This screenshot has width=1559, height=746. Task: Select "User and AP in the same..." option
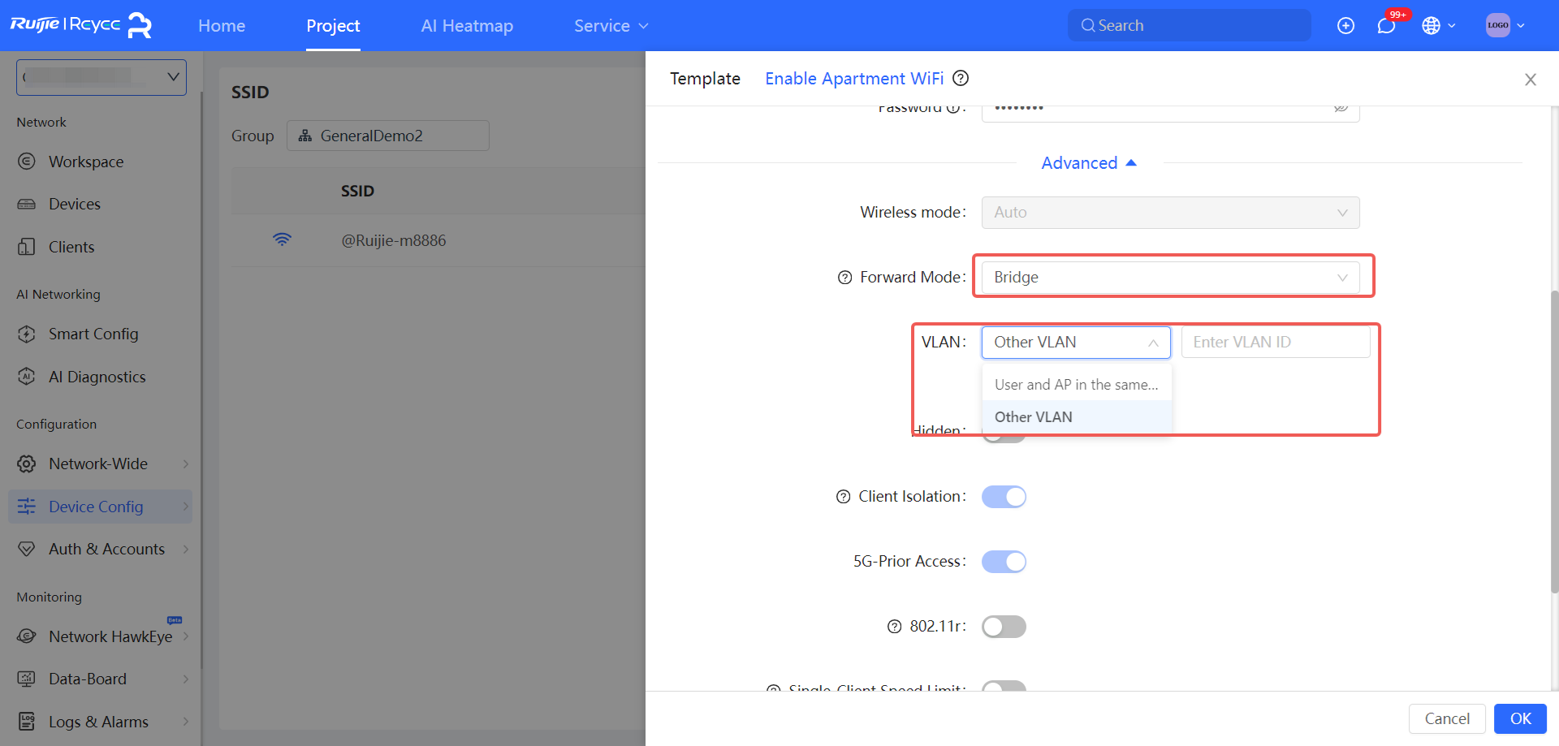[1076, 385]
